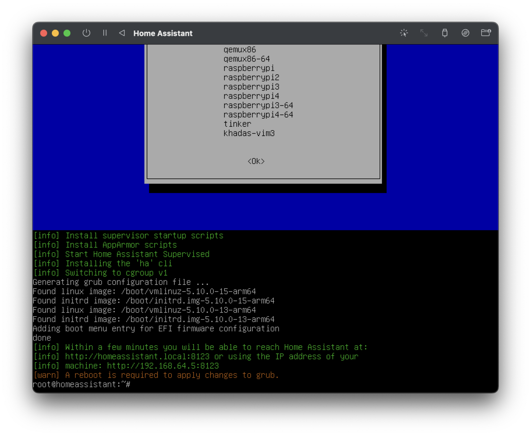Select the tinker board option
531x436 pixels.
tap(237, 124)
